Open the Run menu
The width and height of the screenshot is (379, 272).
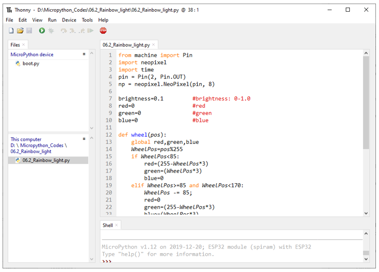52,20
